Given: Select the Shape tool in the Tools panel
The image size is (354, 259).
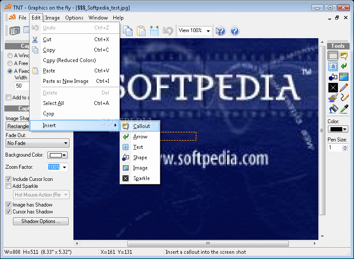Looking at the screenshot, I should tap(333, 77).
